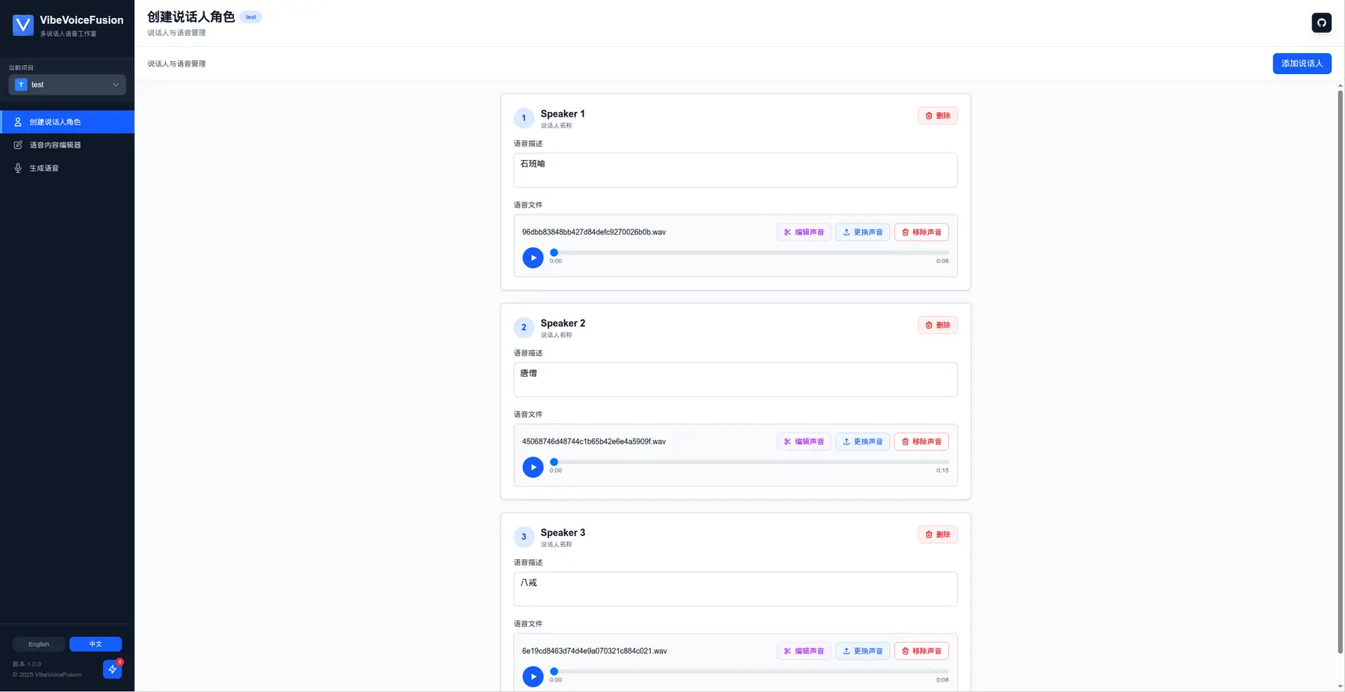The image size is (1345, 692).
Task: Open the 生成语音 sidebar item
Action: pos(44,168)
